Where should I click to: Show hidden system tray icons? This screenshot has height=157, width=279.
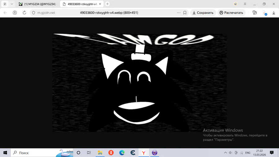point(225,153)
